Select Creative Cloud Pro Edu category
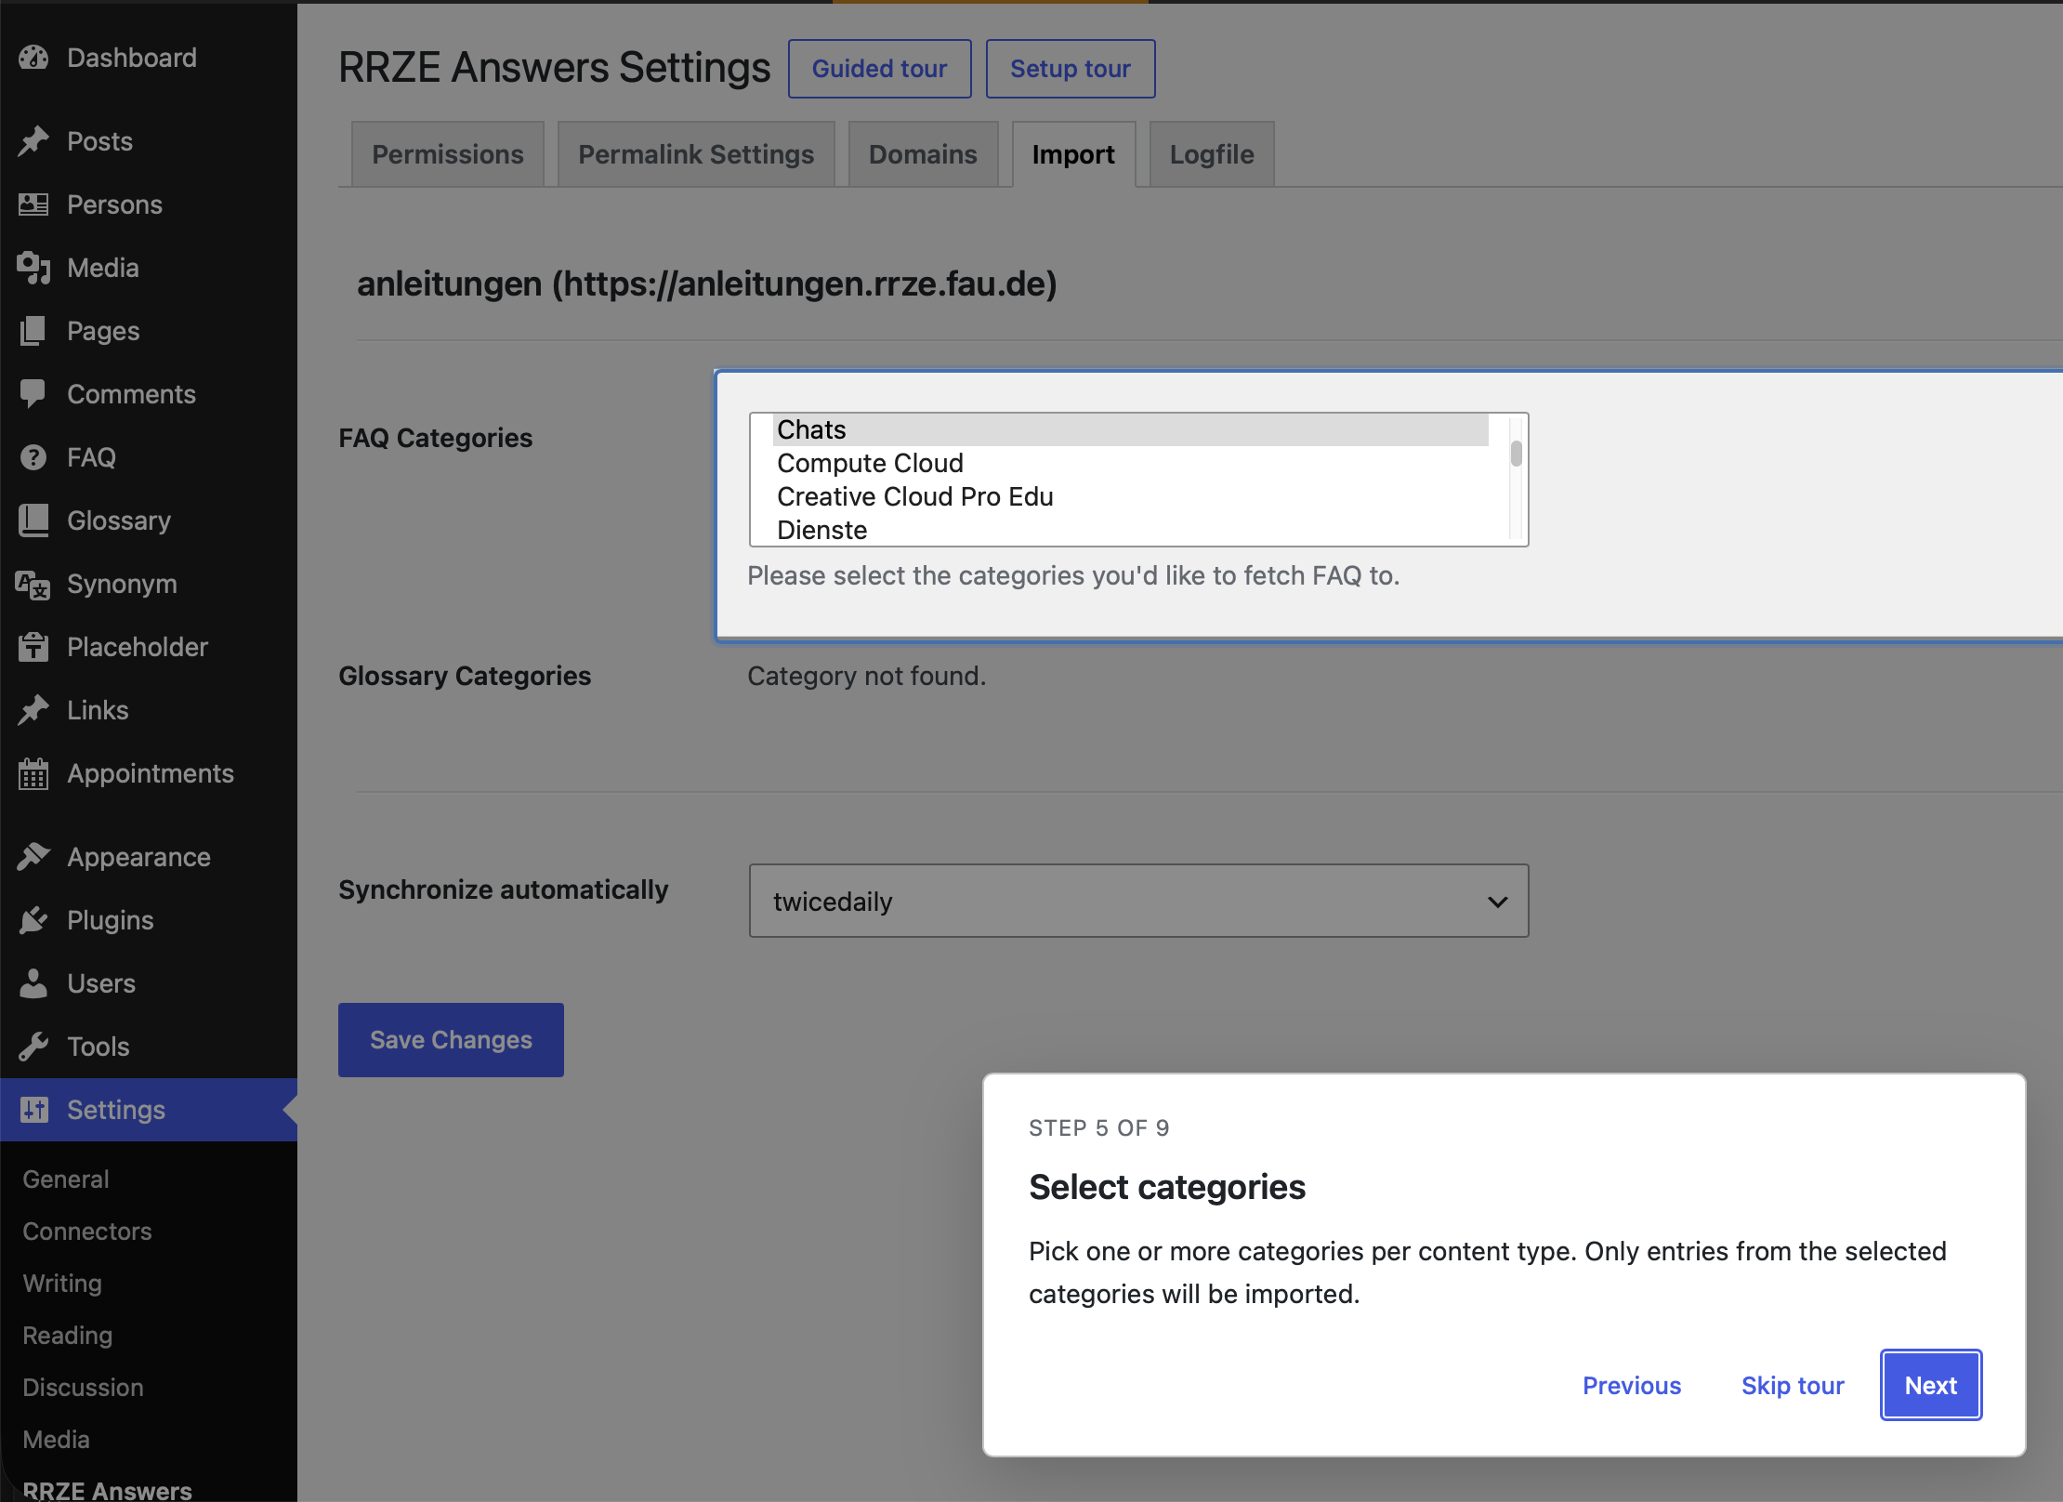The width and height of the screenshot is (2063, 1502). [1131, 496]
